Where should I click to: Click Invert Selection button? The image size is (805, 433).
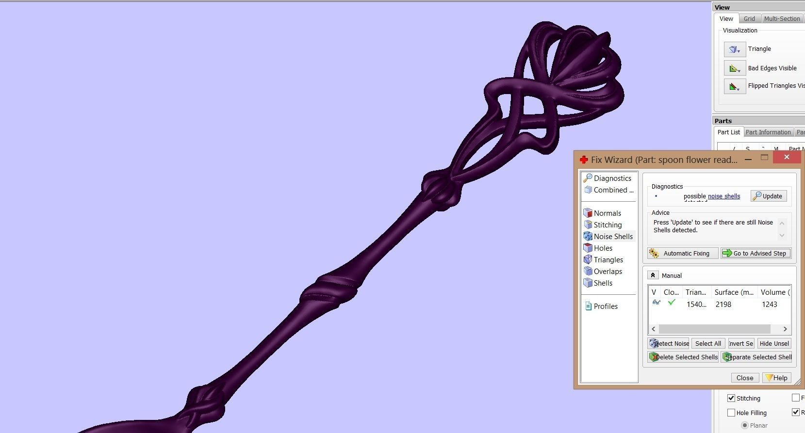click(x=740, y=343)
